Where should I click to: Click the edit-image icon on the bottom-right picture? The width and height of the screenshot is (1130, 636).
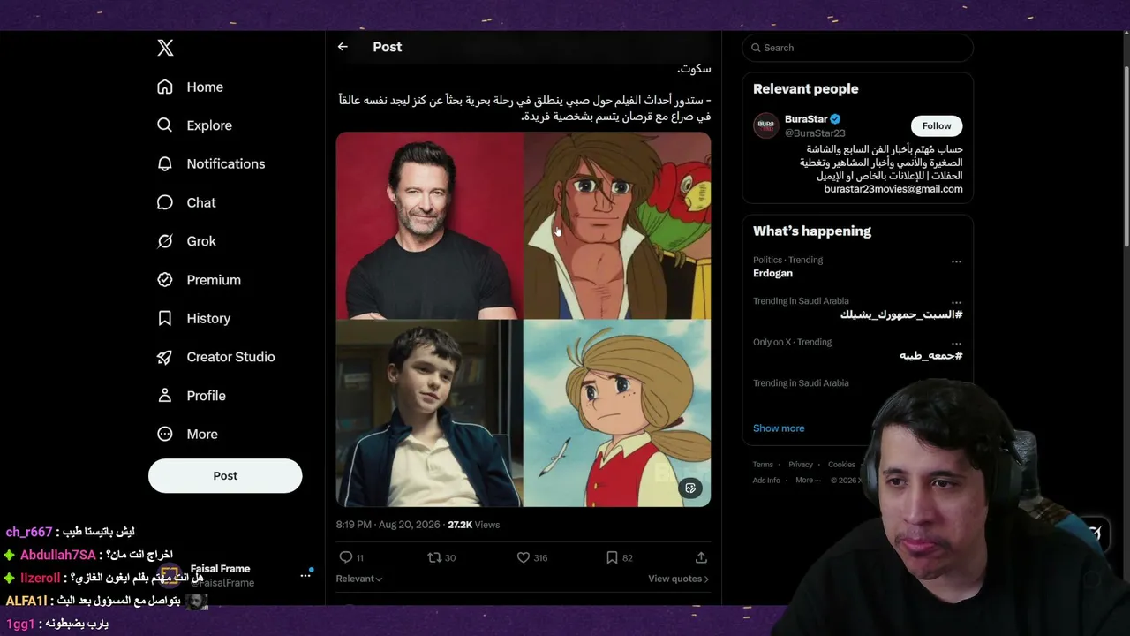690,488
